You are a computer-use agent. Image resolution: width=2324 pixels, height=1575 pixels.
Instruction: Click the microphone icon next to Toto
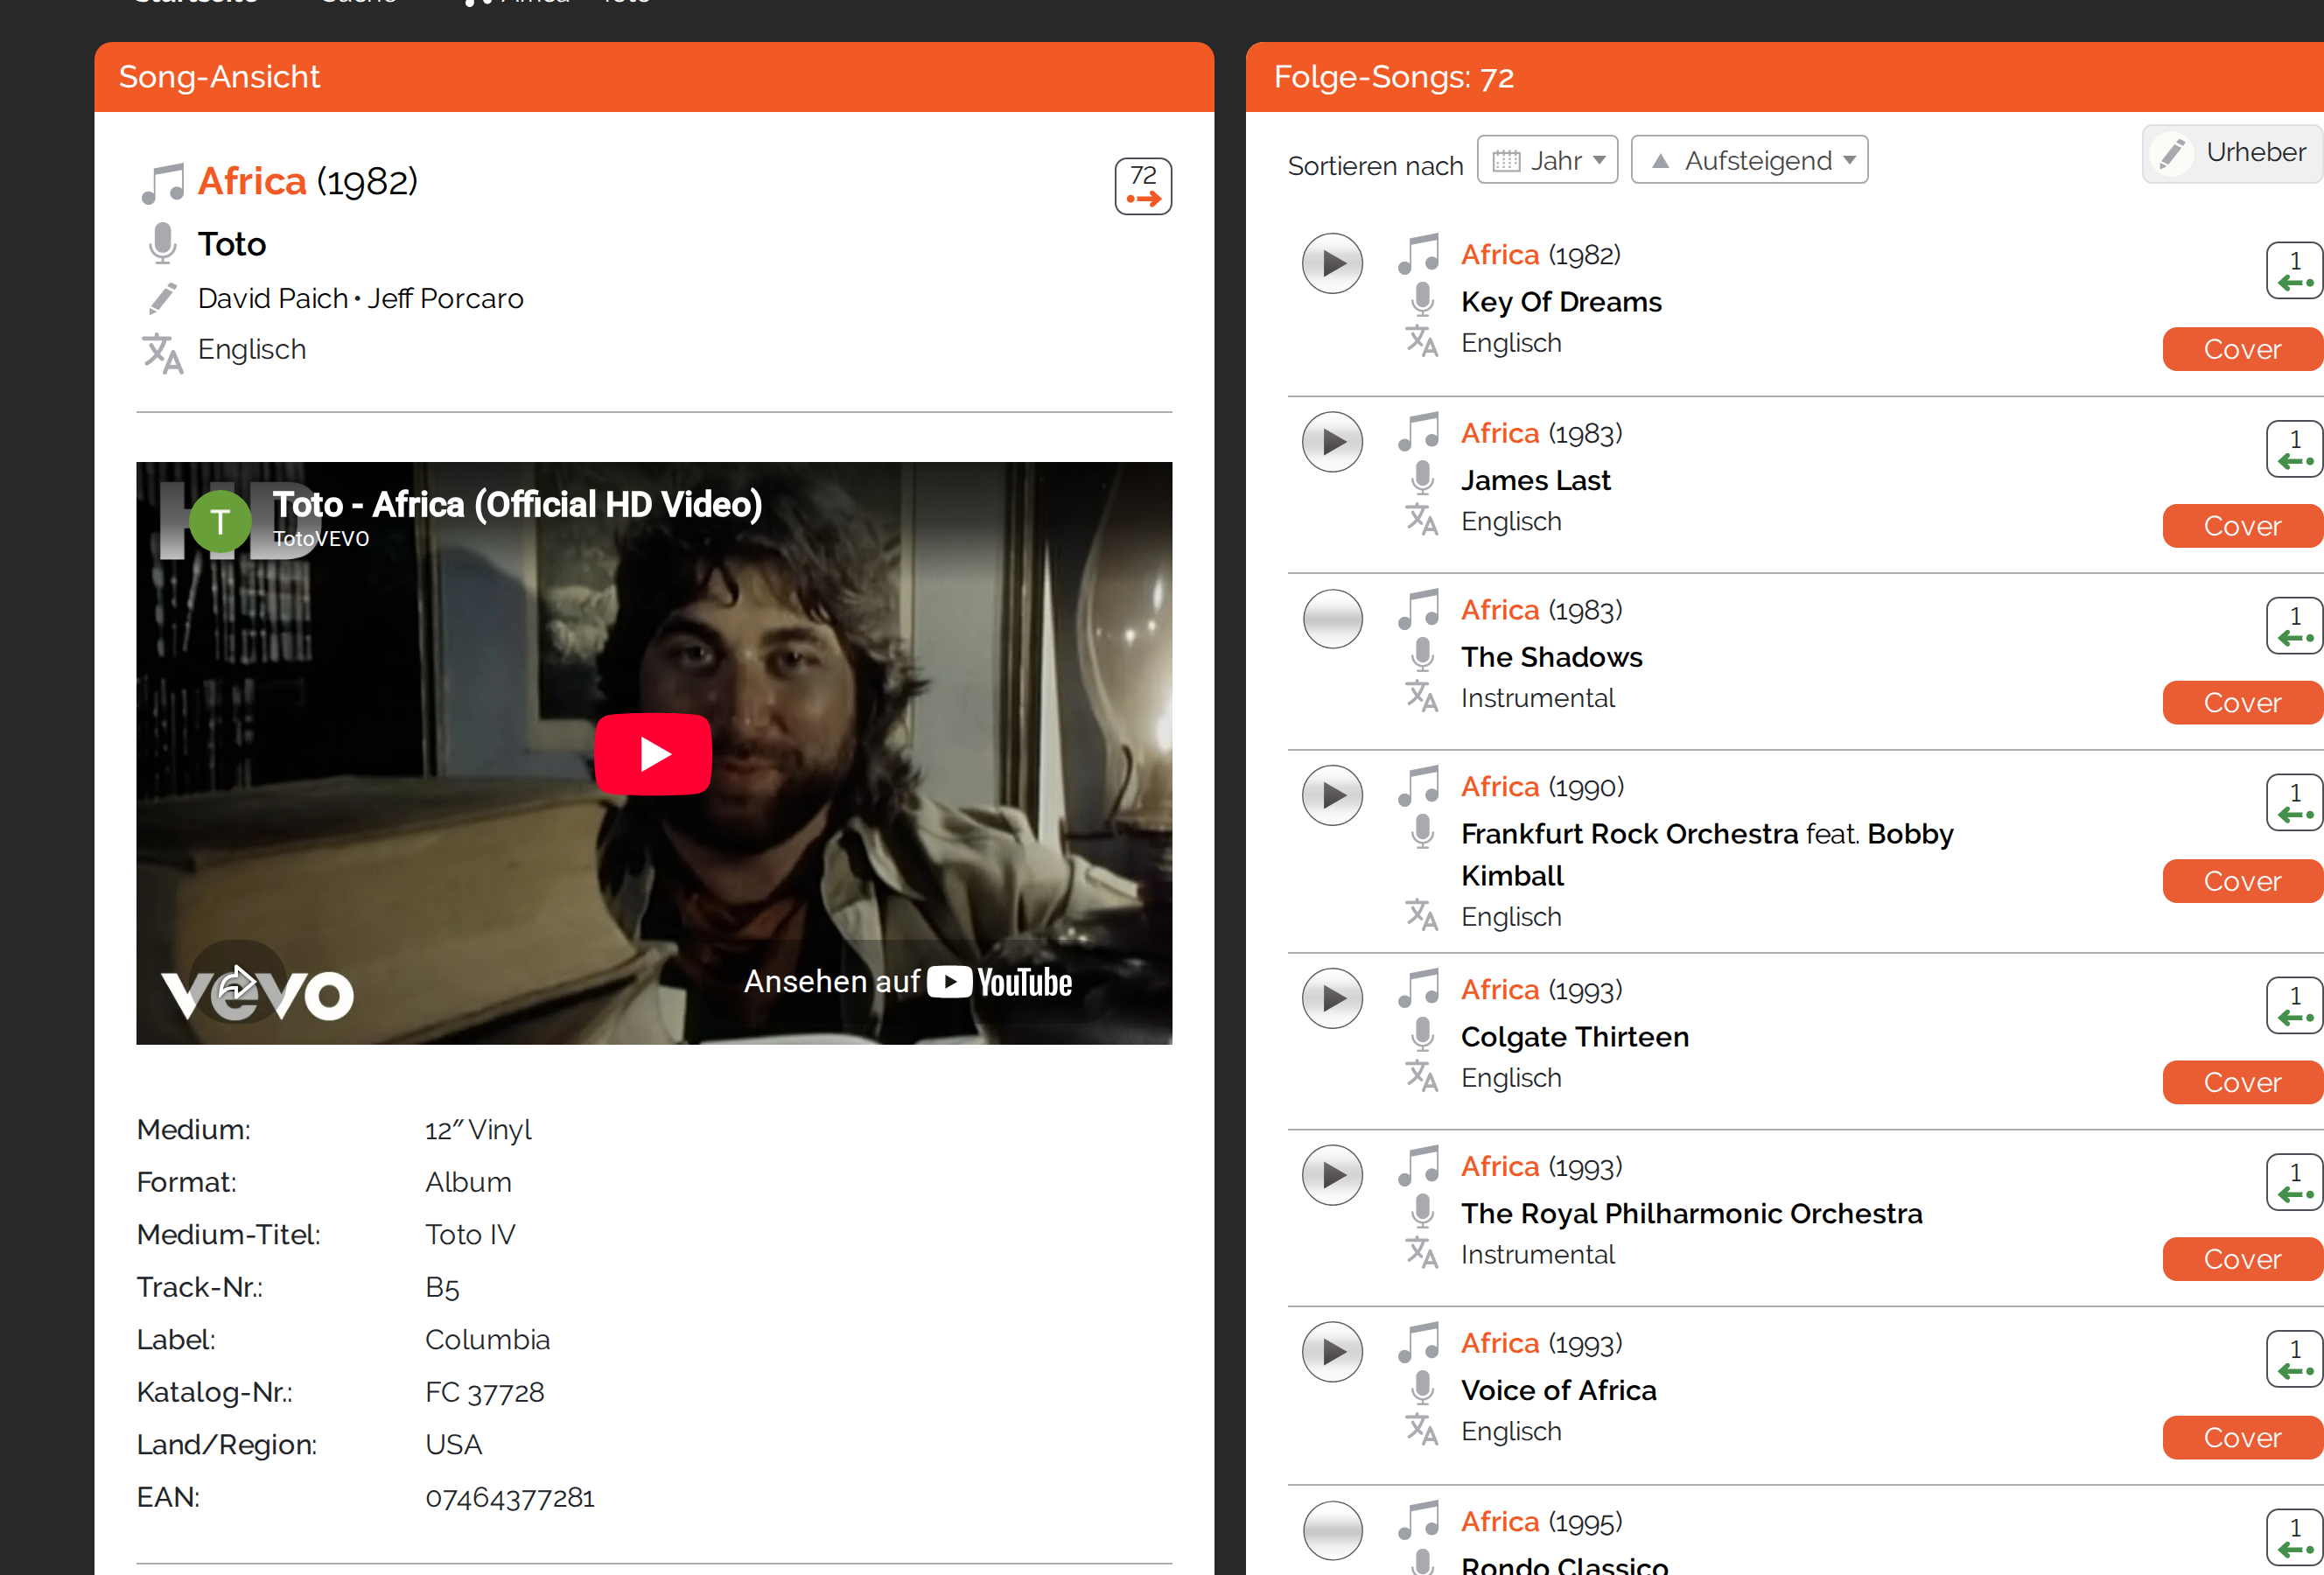[x=163, y=244]
